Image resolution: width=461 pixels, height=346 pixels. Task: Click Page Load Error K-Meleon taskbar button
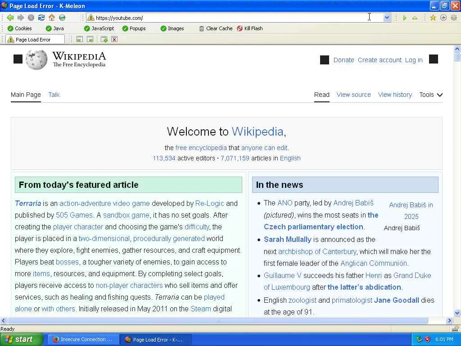155,340
